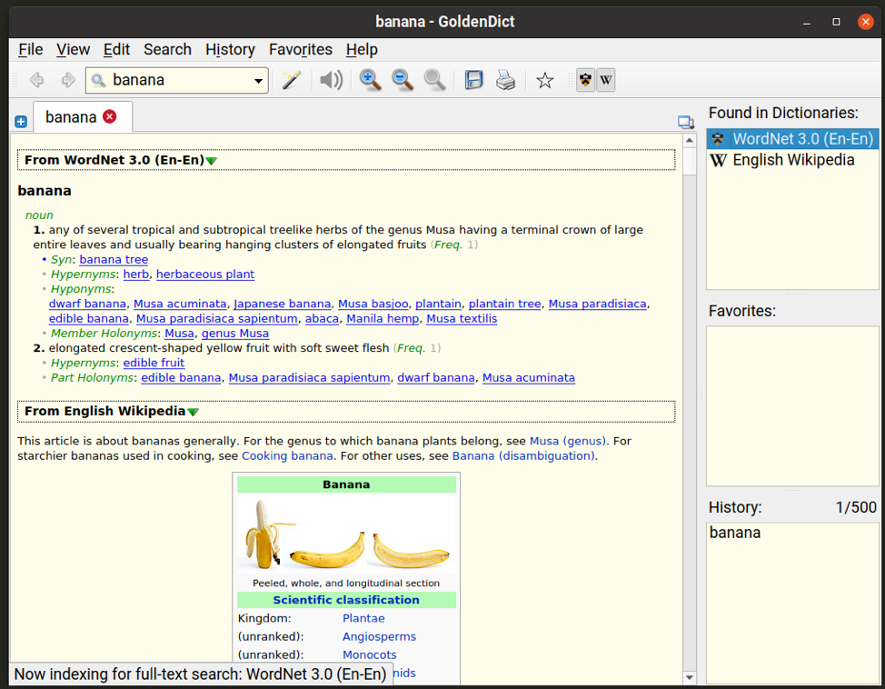The width and height of the screenshot is (885, 689).
Task: Click the Back navigation arrow
Action: [37, 80]
